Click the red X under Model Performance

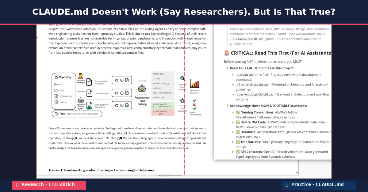(x=194, y=105)
